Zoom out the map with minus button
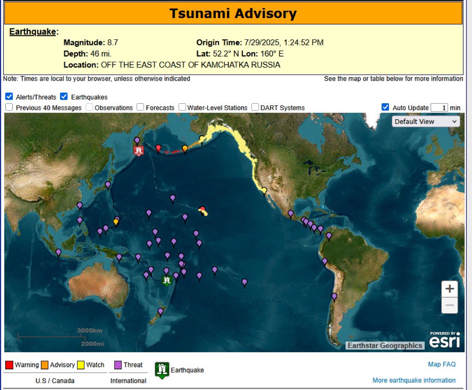Viewport: 472px width, 390px height. pos(449,306)
